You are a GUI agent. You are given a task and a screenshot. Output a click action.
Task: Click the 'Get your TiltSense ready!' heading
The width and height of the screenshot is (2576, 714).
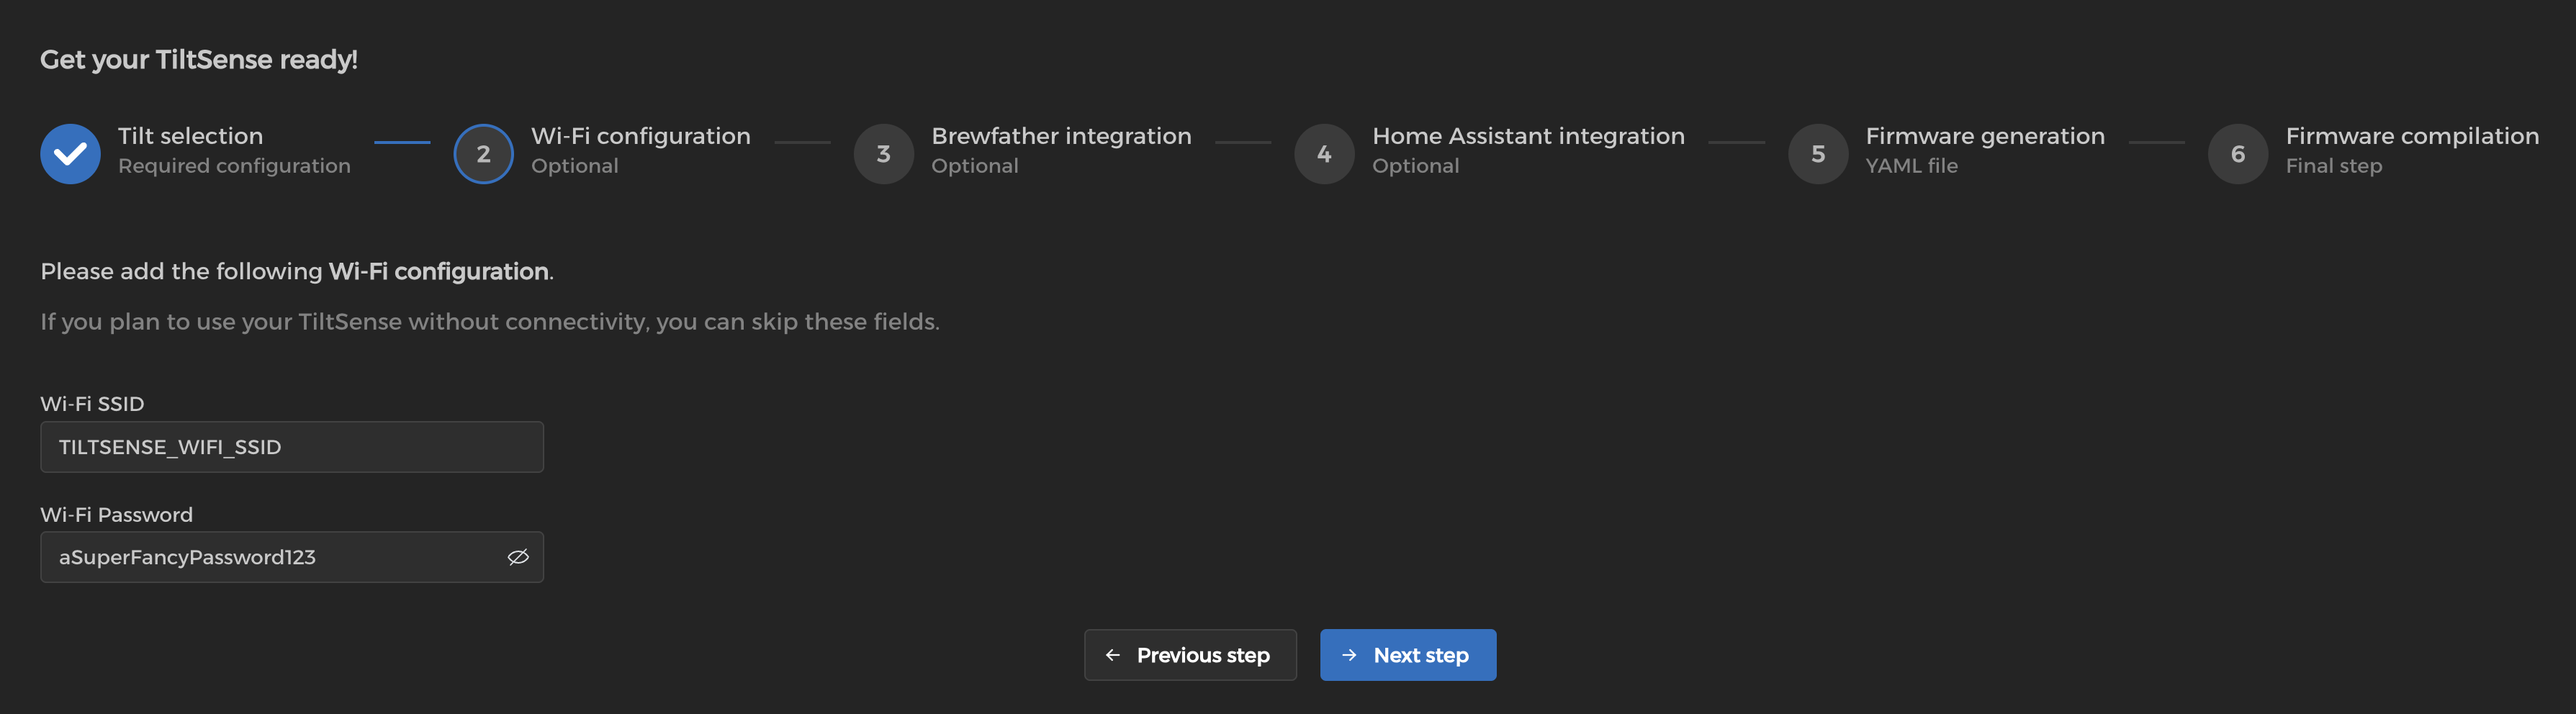coord(199,60)
